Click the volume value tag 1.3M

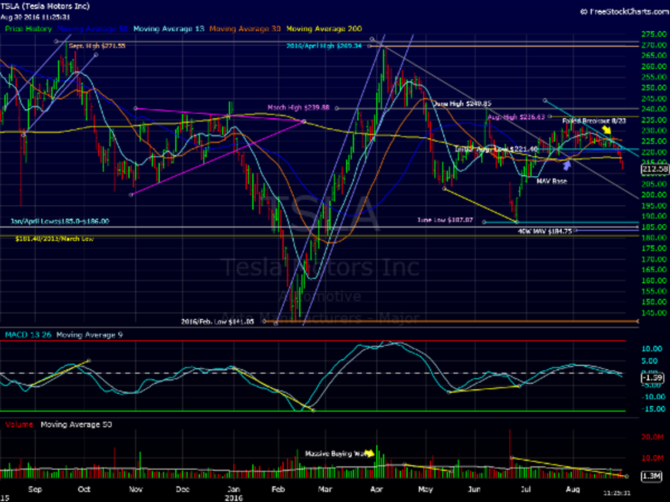[x=652, y=475]
